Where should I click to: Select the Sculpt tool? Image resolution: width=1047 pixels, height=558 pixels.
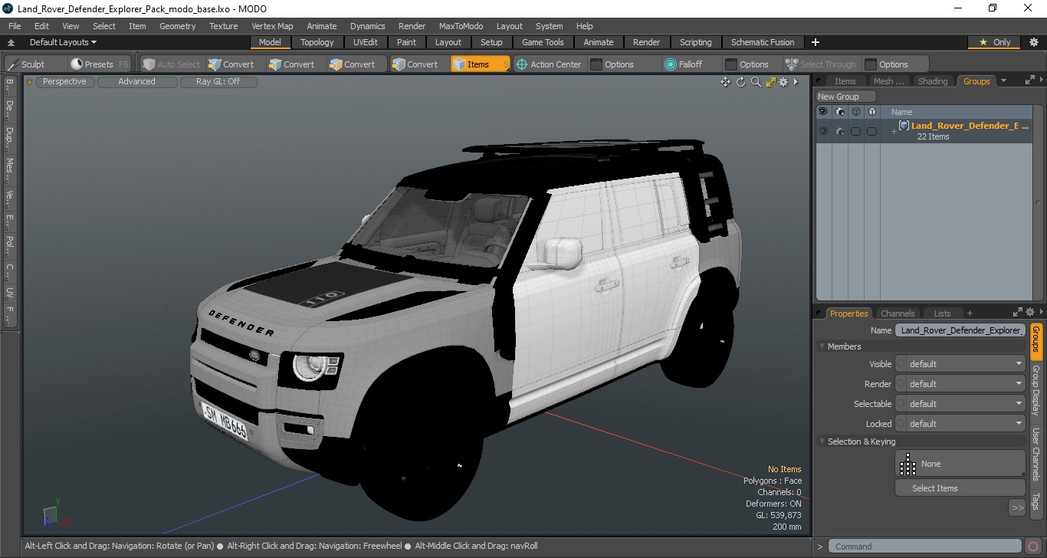point(27,64)
